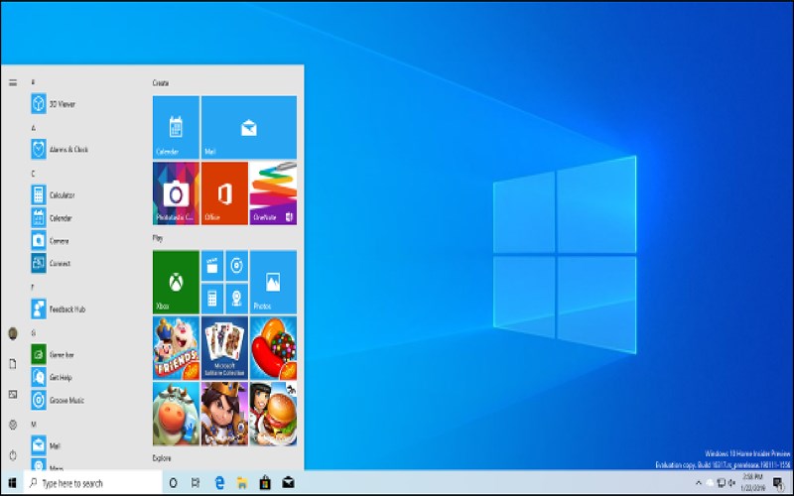Screen dimensions: 794x496
Task: Click the 'C' letter header in app list
Action: coord(34,174)
